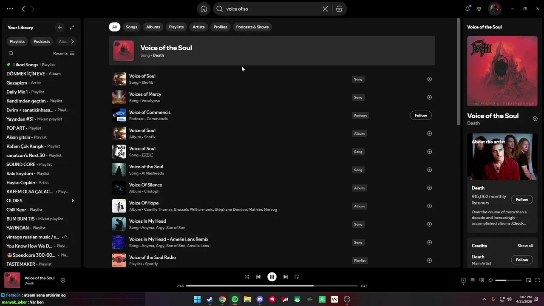The width and height of the screenshot is (544, 306).
Task: Toggle repeat mode
Action: [297, 277]
